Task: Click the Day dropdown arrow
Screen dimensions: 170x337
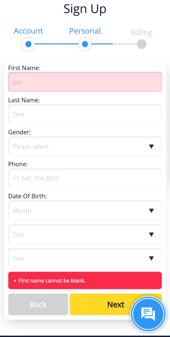Action: coord(151,235)
